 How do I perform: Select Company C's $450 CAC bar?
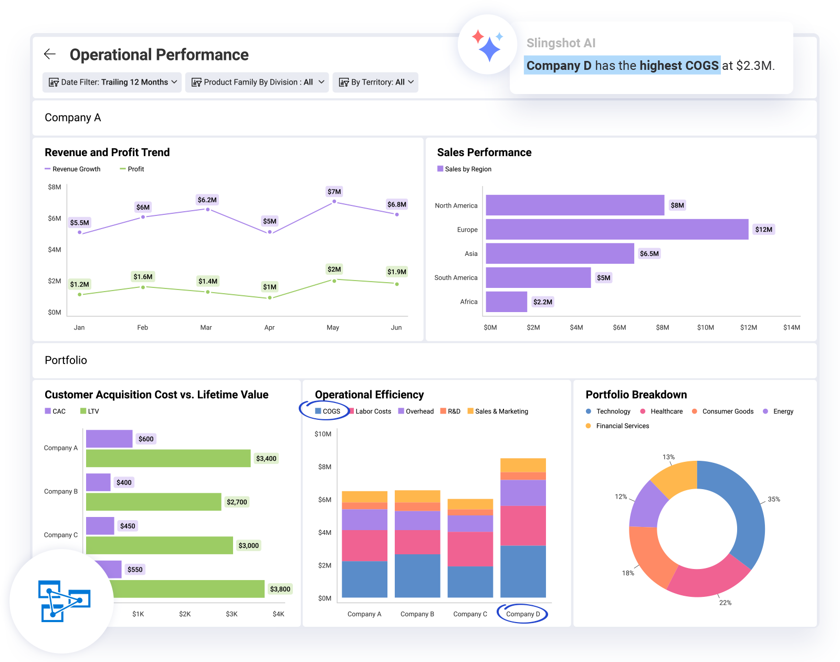100,526
